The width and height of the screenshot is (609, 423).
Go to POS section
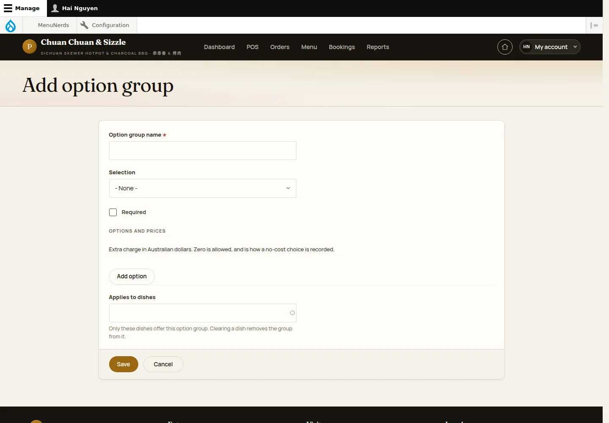click(x=252, y=47)
